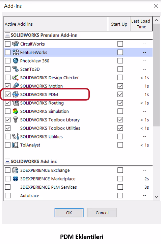
Task: Click the Cancel button
Action: (x=102, y=213)
